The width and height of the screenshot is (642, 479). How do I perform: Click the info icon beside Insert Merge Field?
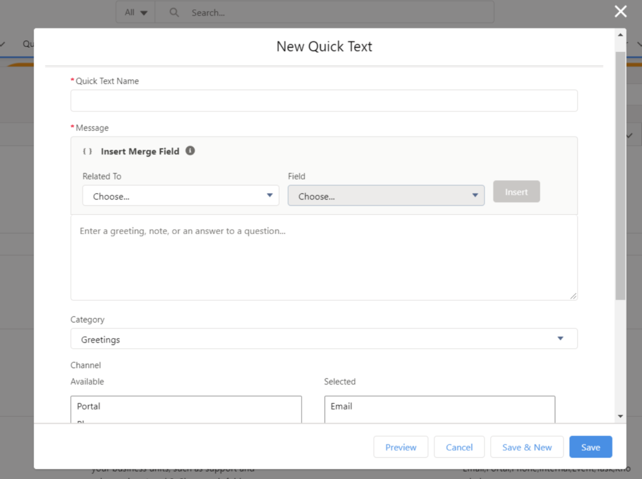pyautogui.click(x=190, y=151)
